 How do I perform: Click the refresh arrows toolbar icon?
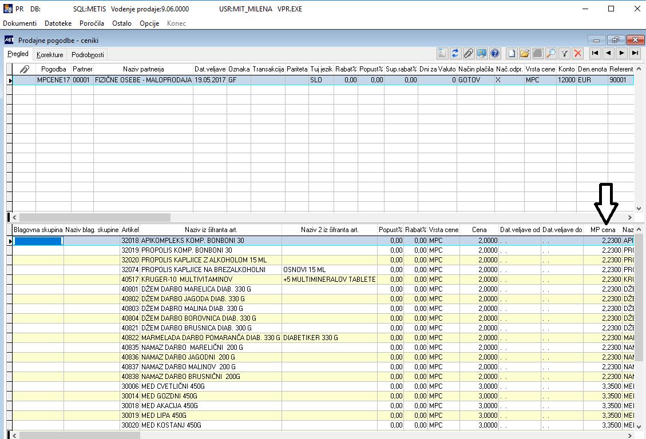(x=455, y=53)
